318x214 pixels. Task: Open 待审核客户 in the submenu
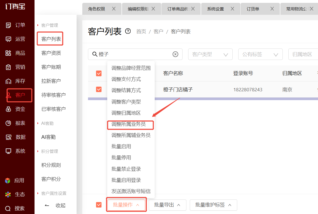tap(53, 95)
